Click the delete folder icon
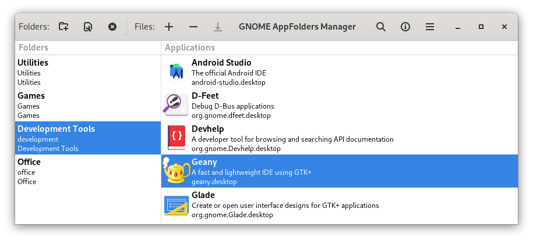The image size is (533, 241). click(x=112, y=27)
